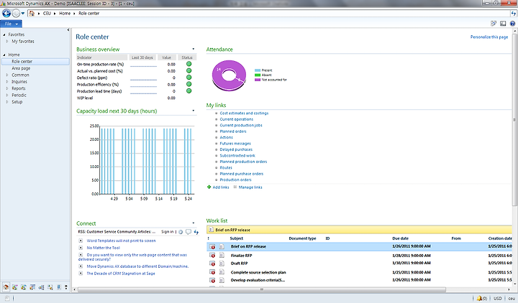
Task: Click the speech bubble icon in Connect
Action: [x=188, y=232]
